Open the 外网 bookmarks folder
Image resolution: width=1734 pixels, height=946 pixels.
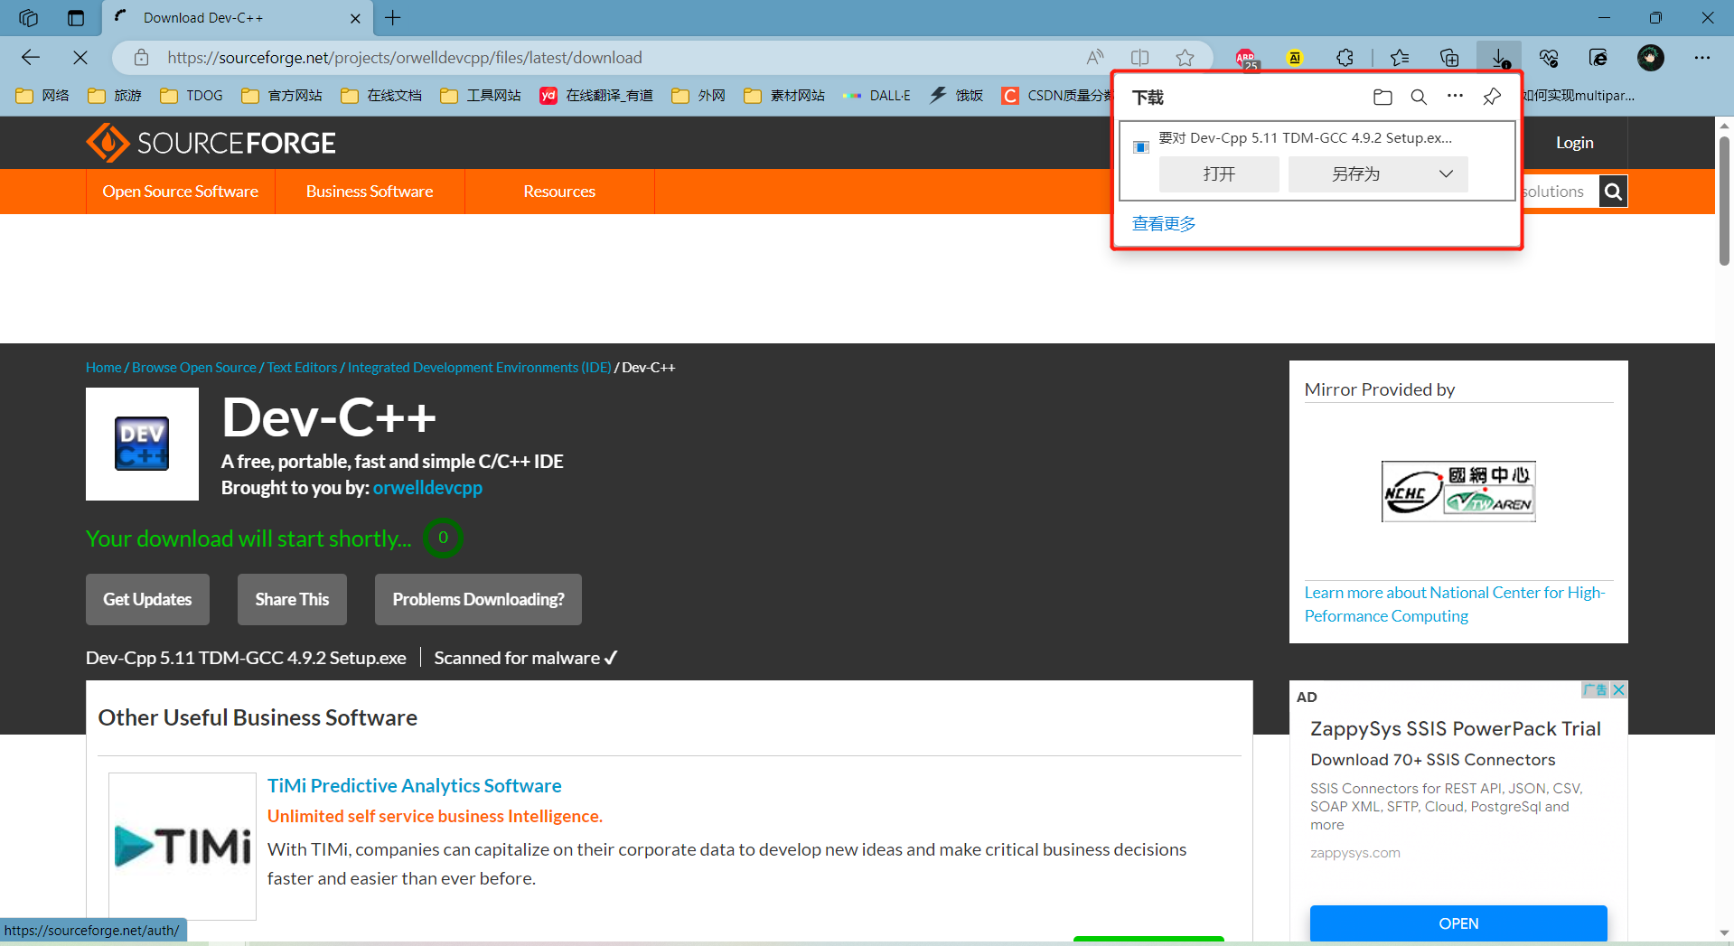point(698,96)
